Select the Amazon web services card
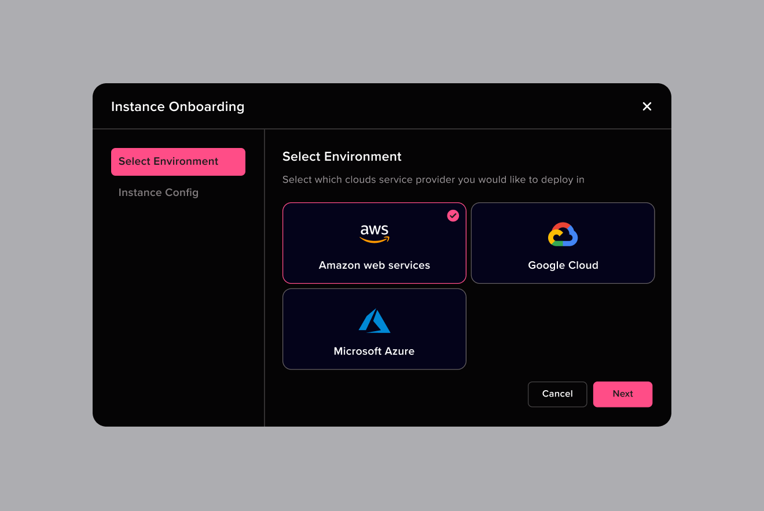 374,243
